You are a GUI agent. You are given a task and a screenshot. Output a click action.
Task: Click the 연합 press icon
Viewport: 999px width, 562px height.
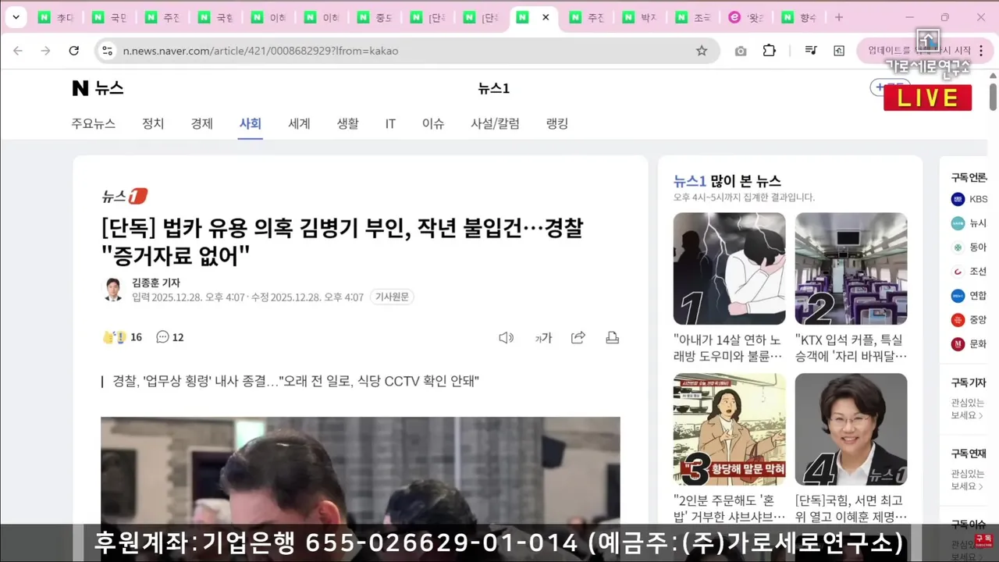(x=958, y=296)
